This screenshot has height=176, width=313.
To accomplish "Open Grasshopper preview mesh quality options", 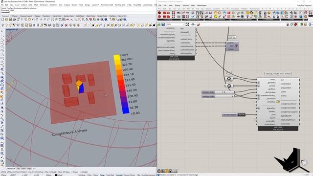I will 310,24.
